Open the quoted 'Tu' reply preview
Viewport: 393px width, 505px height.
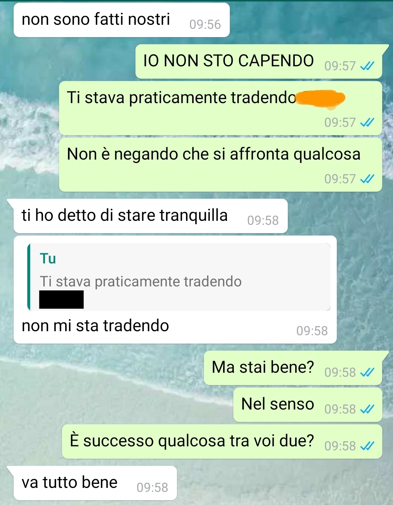pos(179,277)
